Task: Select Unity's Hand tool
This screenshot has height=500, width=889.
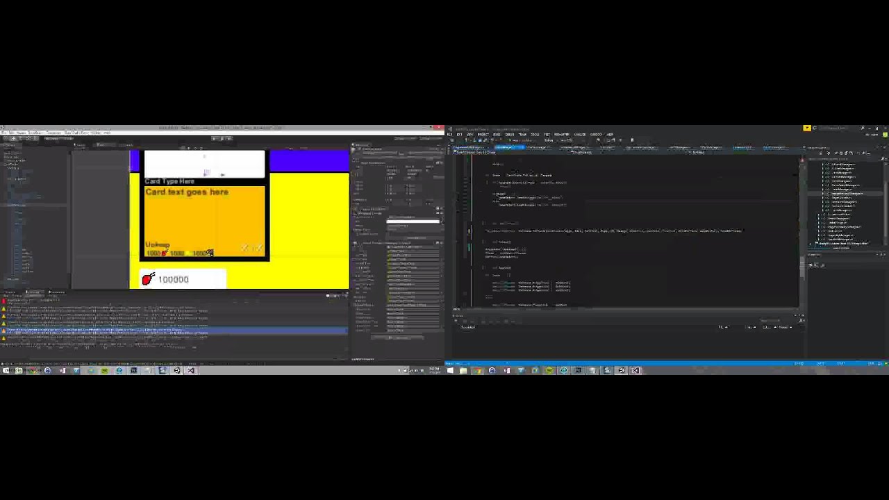Action: tap(5, 138)
